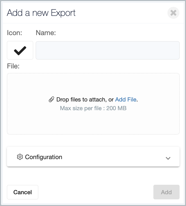Click the File: label
Image resolution: width=186 pixels, height=206 pixels.
click(x=13, y=66)
